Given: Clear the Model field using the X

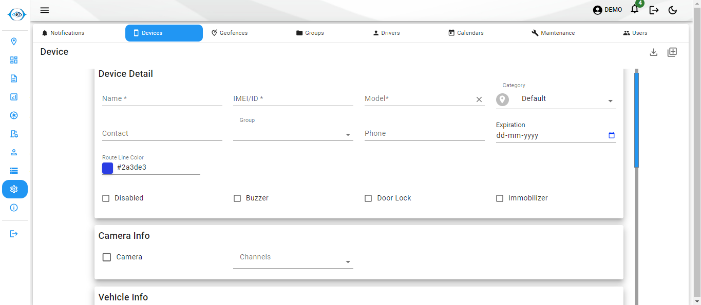Looking at the screenshot, I should click(479, 99).
